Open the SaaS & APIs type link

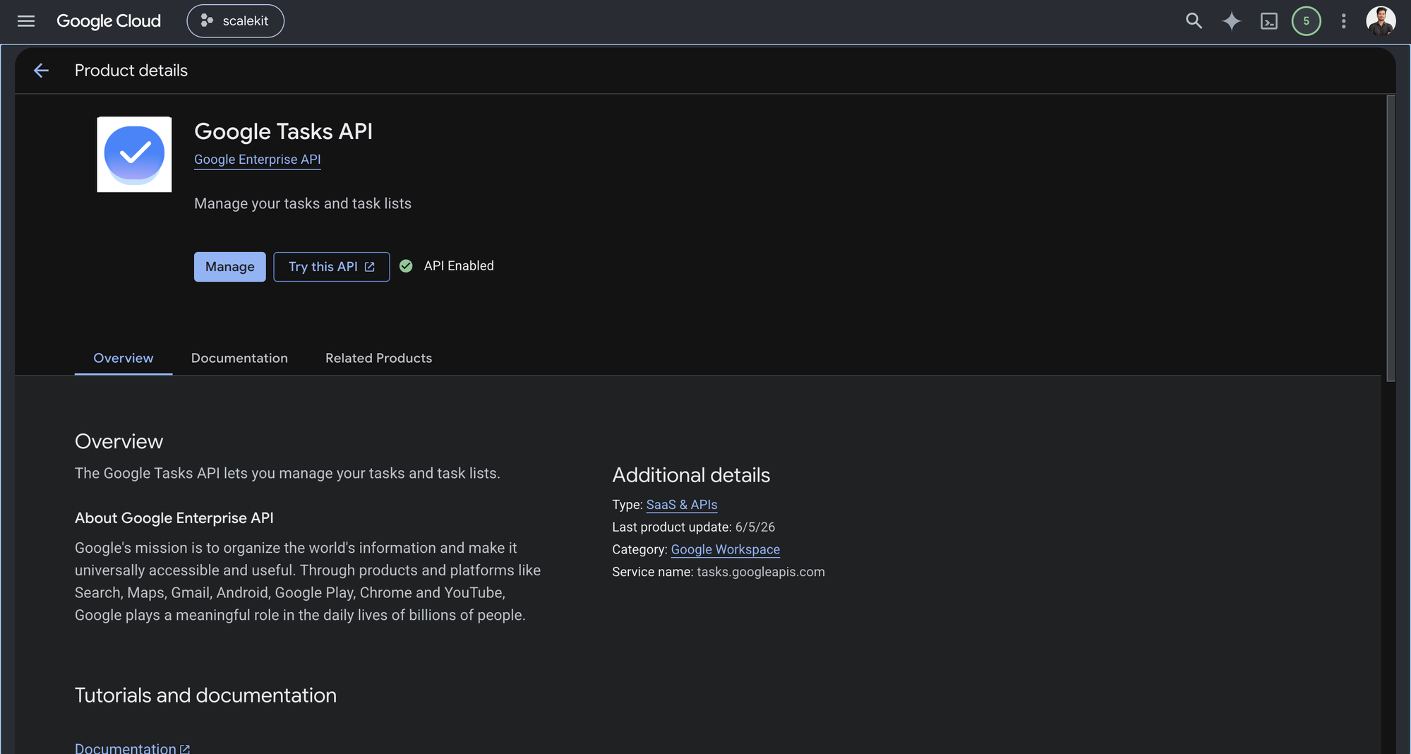[681, 505]
